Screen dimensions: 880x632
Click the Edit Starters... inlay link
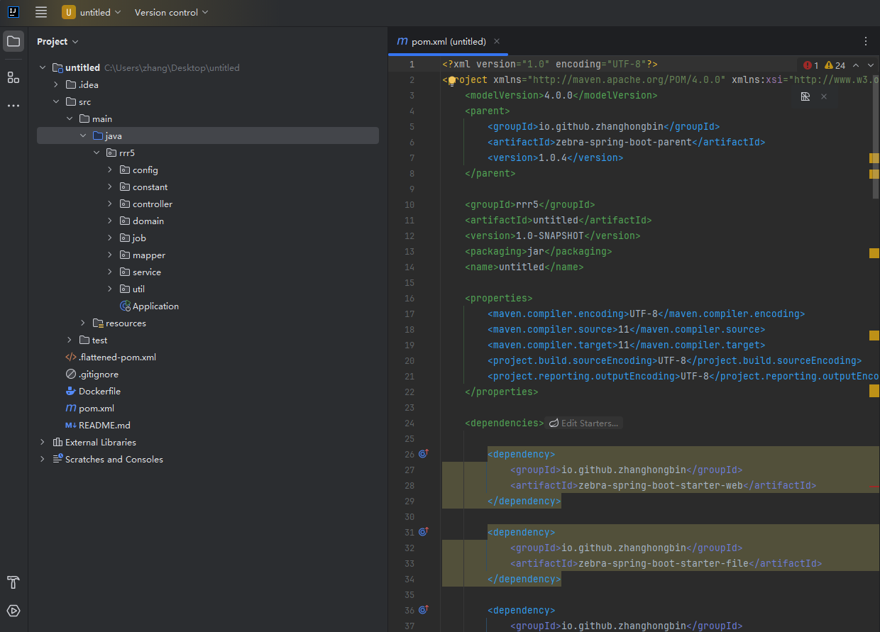tap(584, 423)
